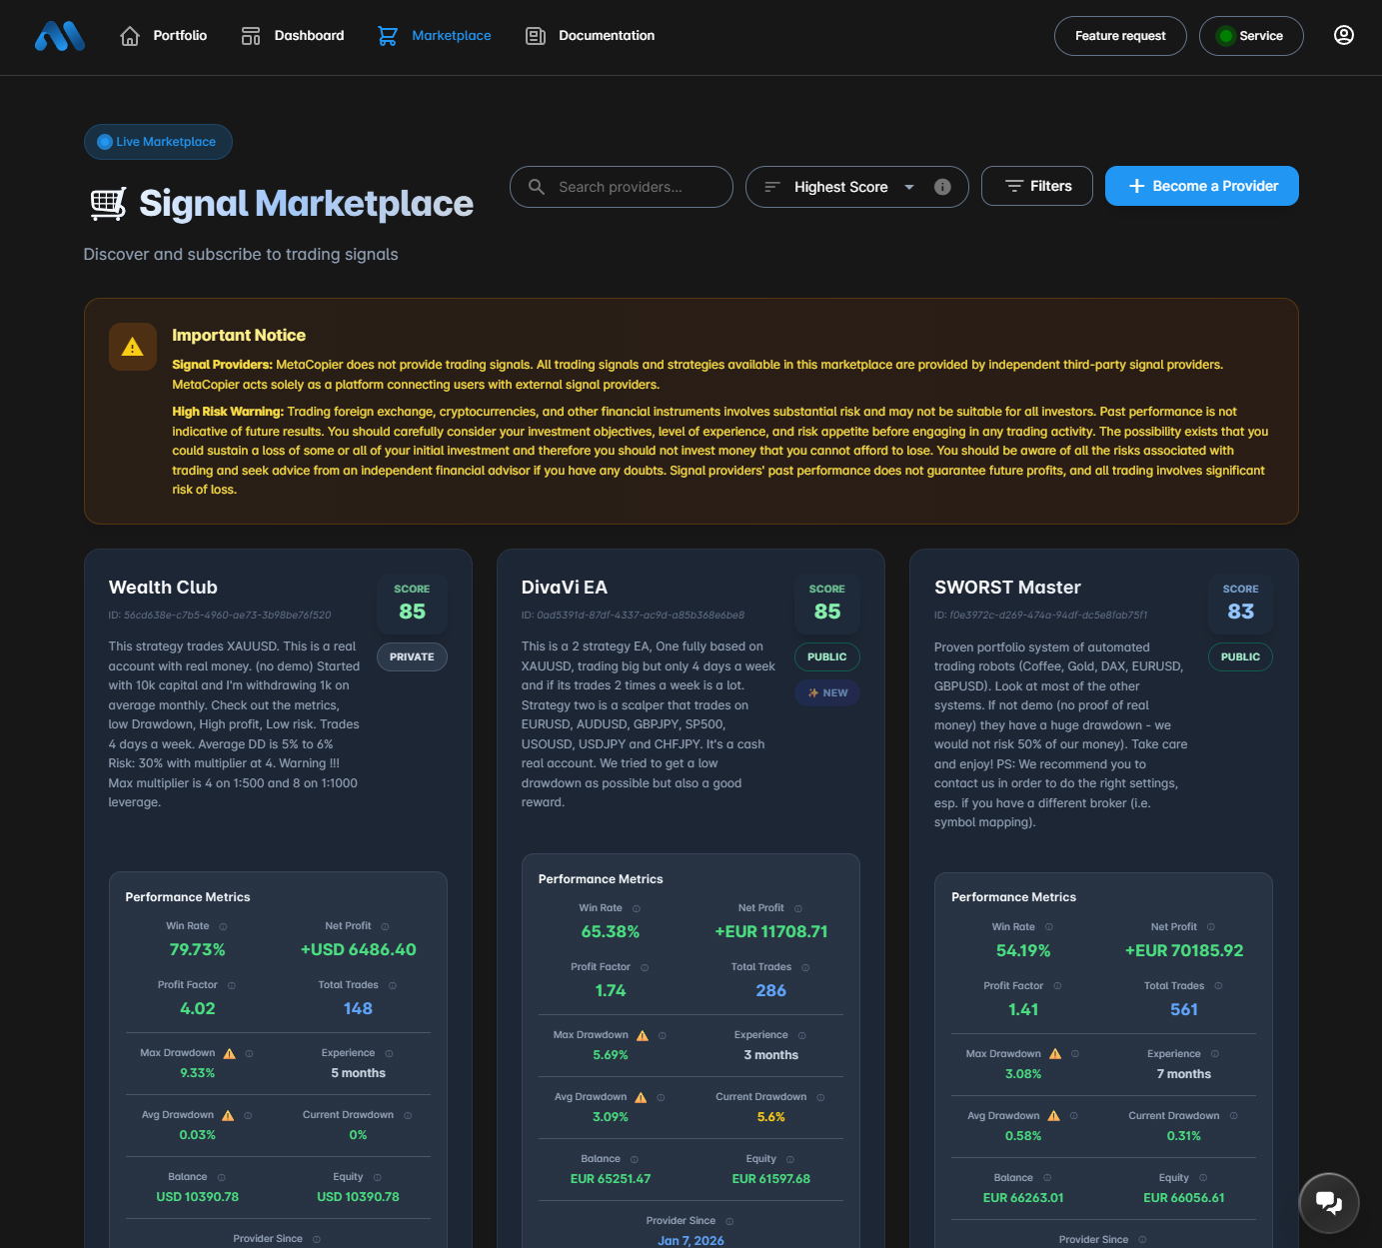
Task: Open the Highest Score sort dropdown
Action: click(x=839, y=187)
